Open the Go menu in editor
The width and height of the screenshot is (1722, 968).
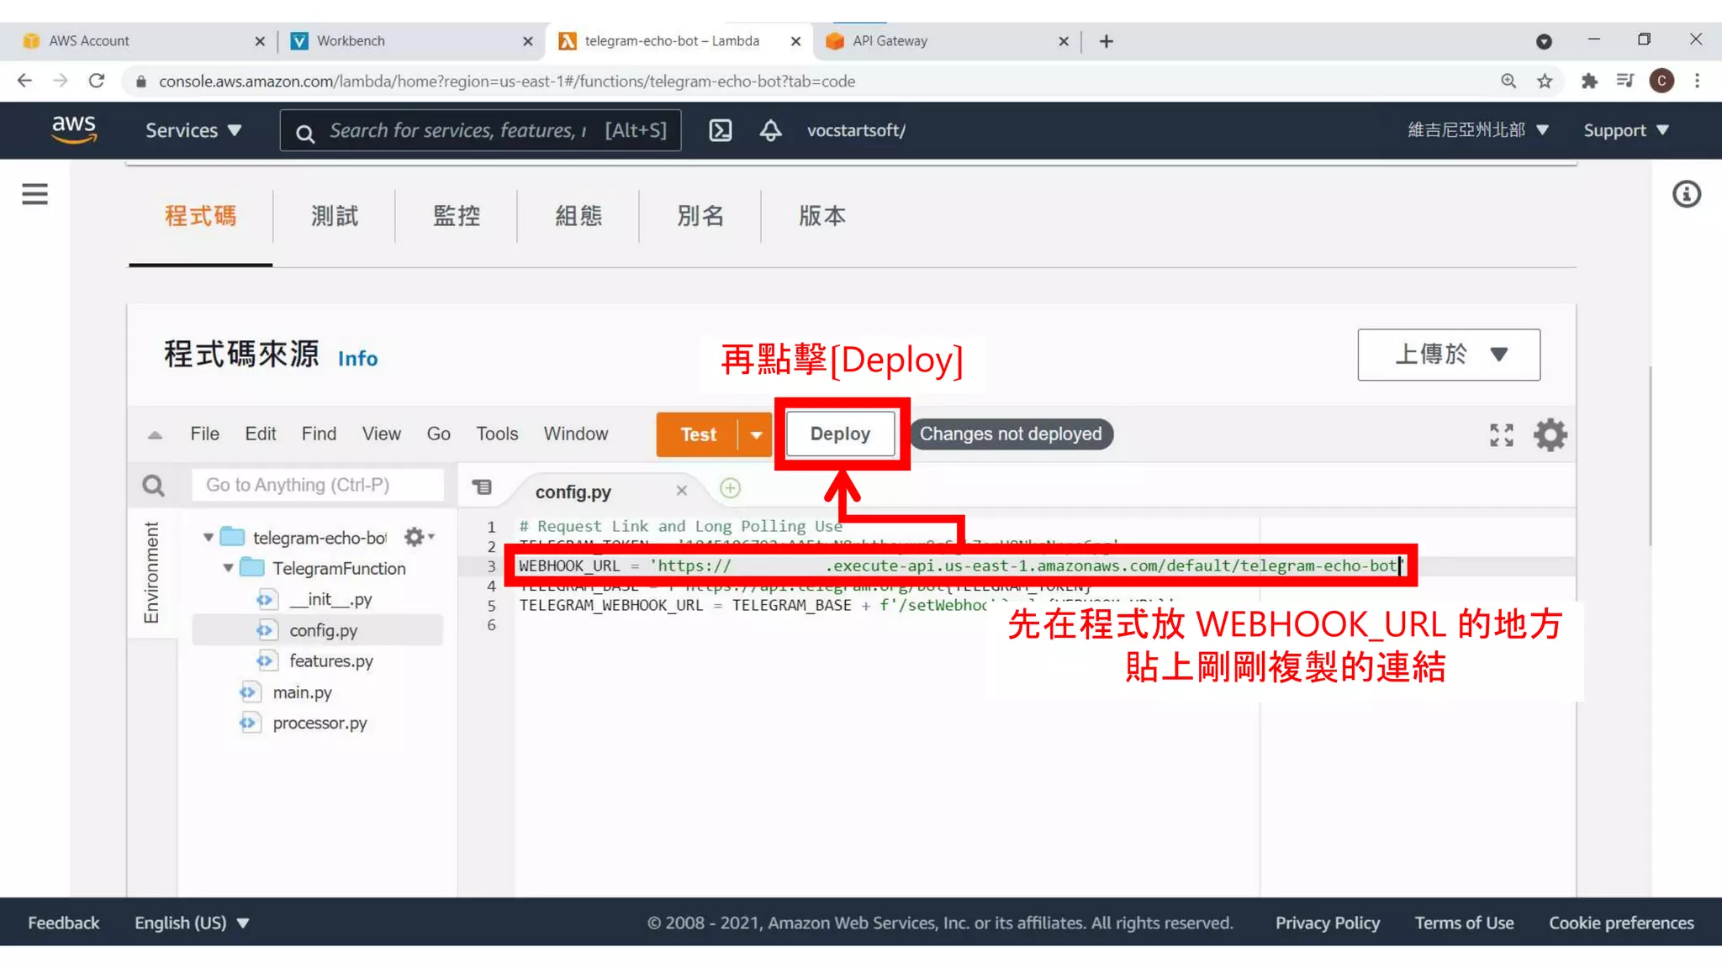(x=438, y=434)
